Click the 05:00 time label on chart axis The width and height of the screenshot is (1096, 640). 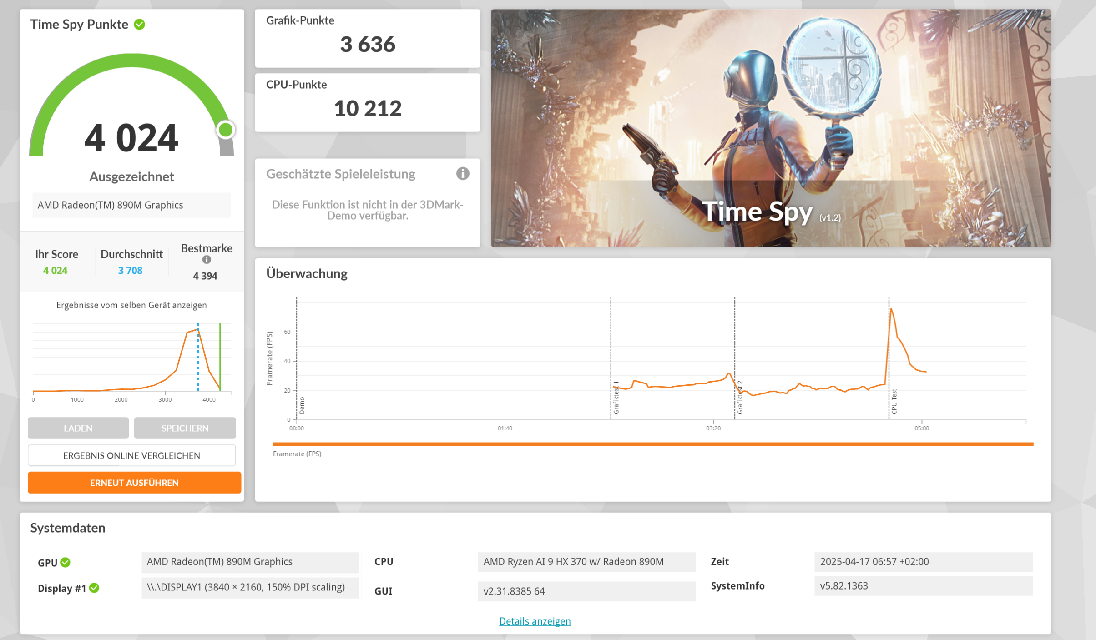pos(922,428)
